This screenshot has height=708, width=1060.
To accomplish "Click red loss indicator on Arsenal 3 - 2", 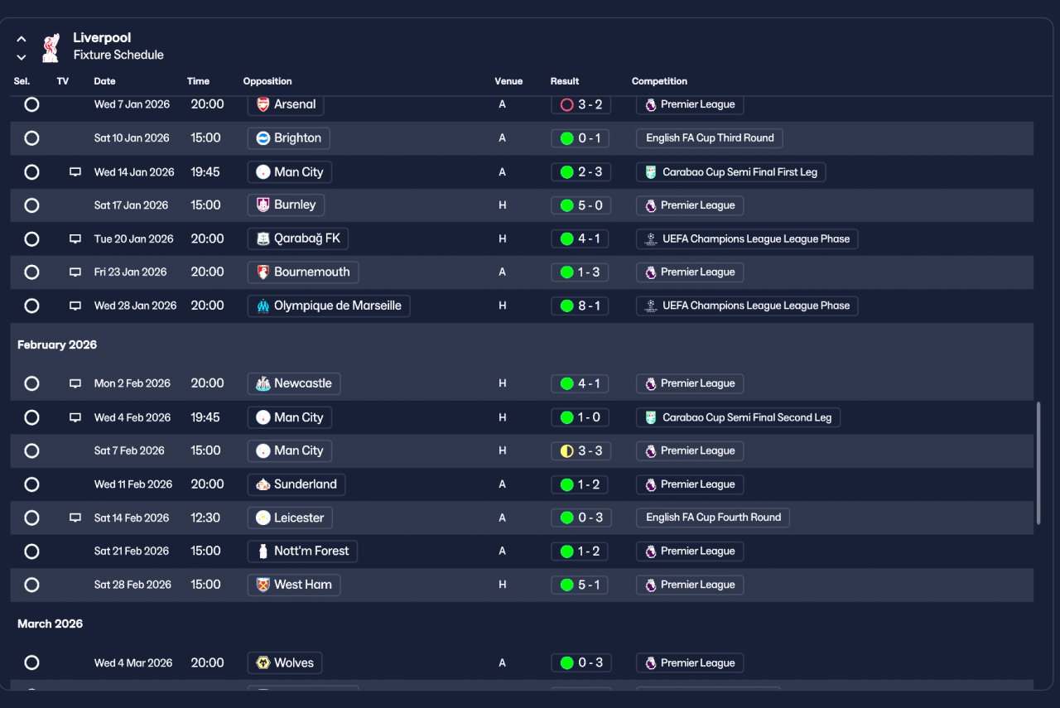I will (567, 104).
